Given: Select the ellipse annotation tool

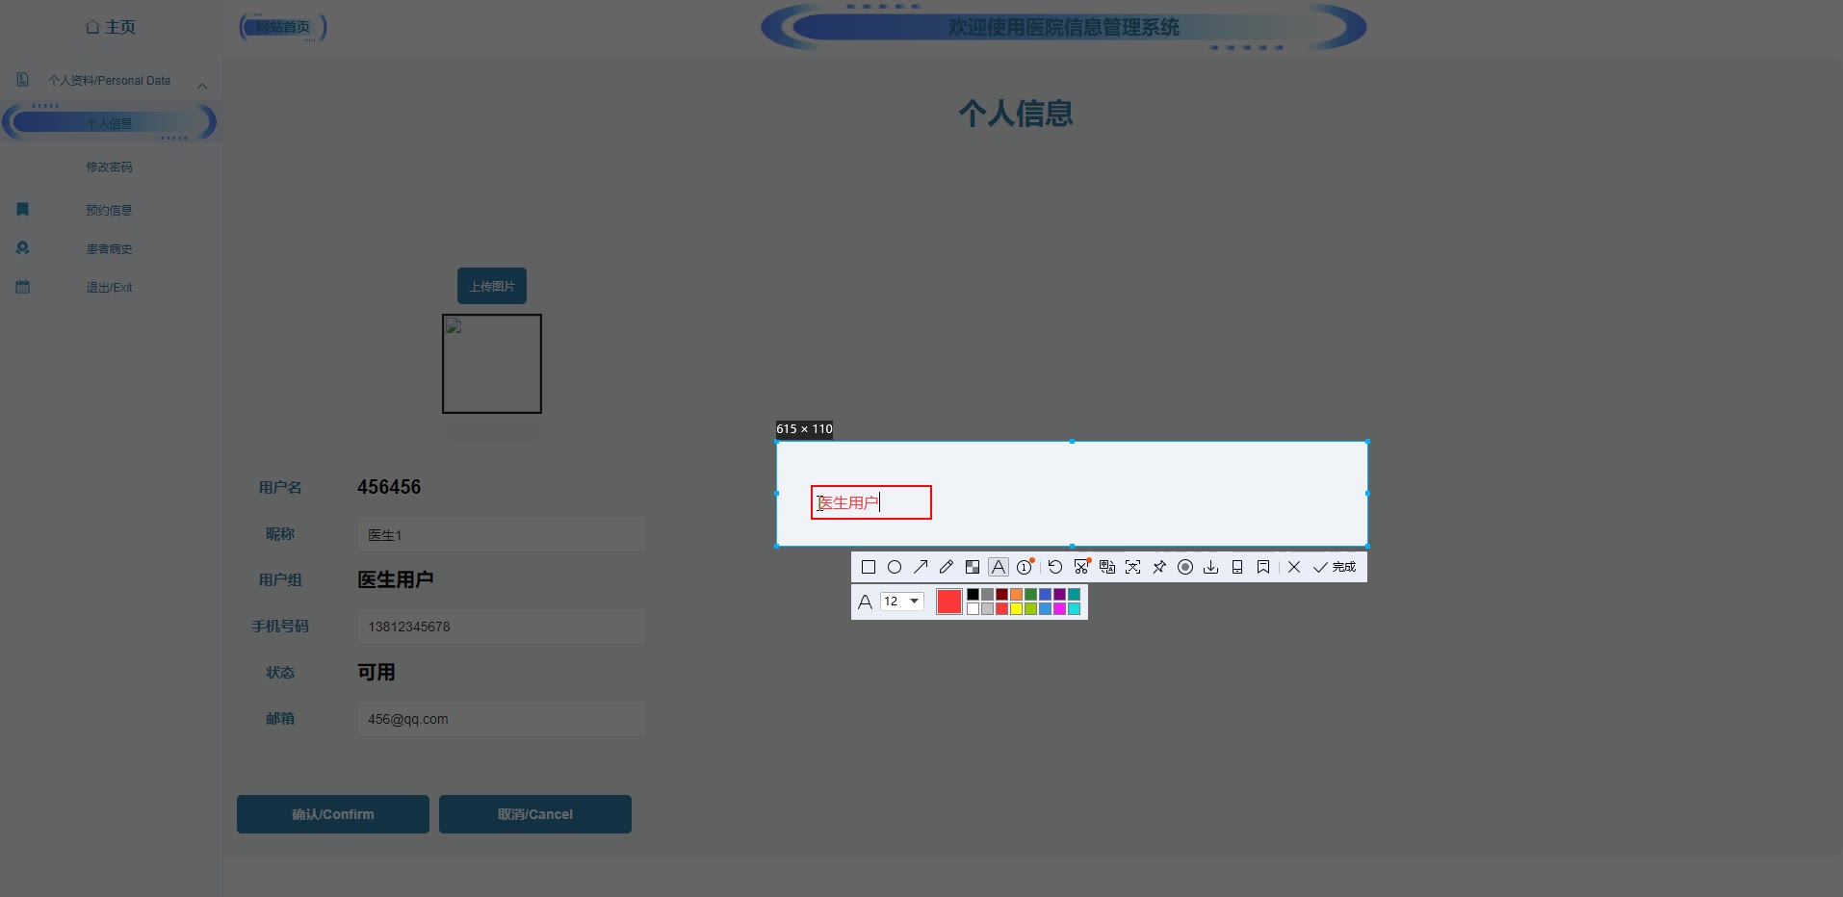Looking at the screenshot, I should [895, 567].
